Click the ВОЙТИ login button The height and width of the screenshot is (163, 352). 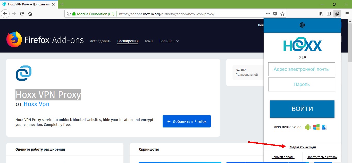point(302,109)
